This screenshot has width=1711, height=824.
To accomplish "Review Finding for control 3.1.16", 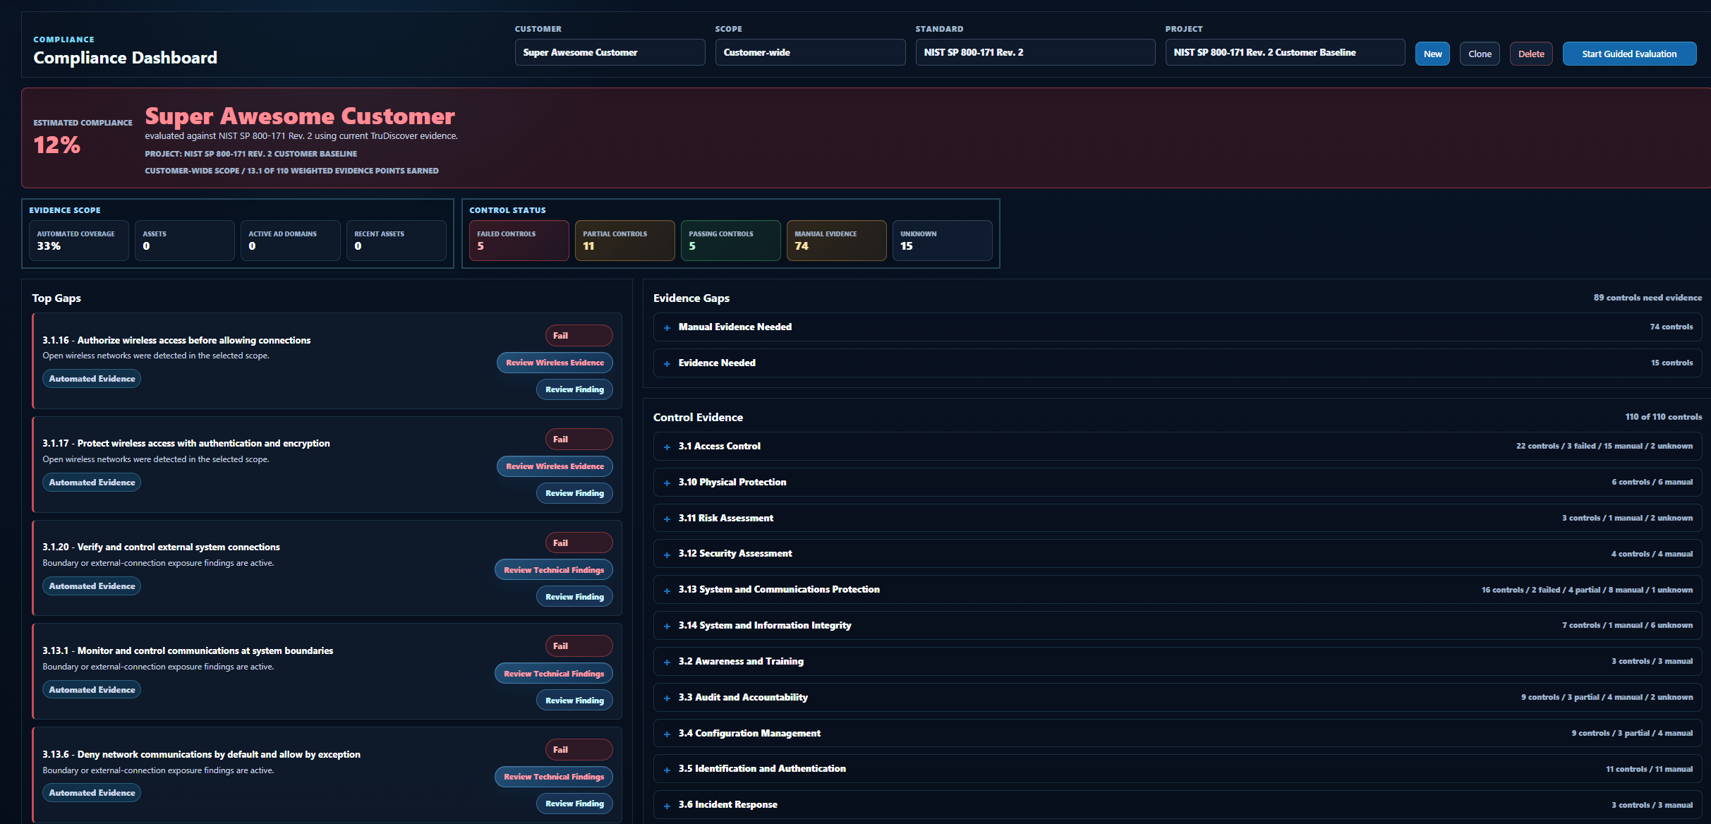I will click(x=574, y=389).
